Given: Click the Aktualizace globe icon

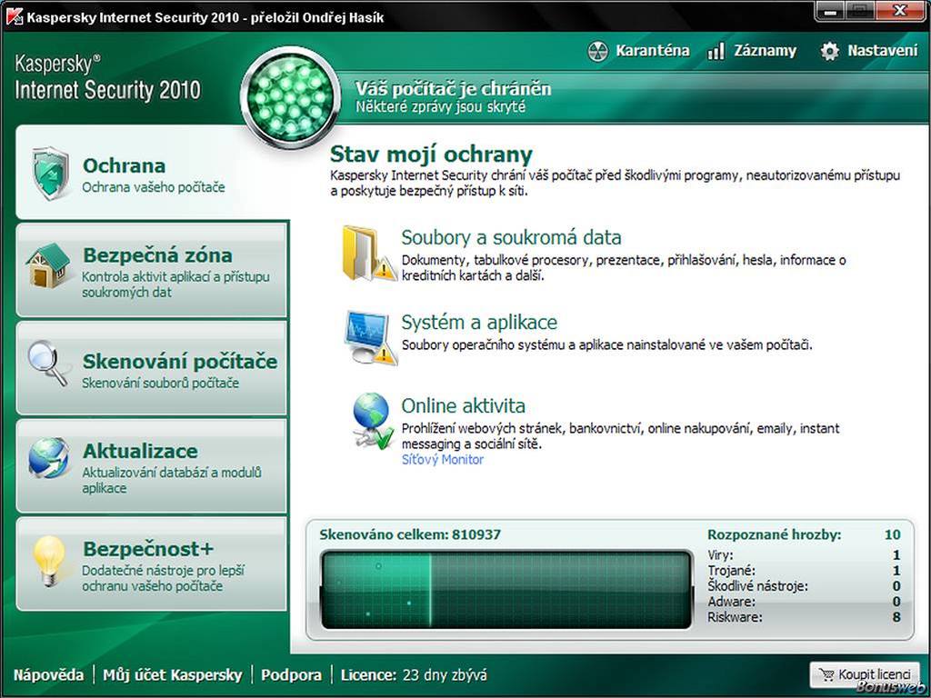Looking at the screenshot, I should 48,459.
